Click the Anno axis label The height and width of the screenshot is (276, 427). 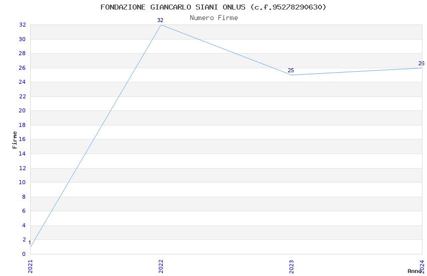click(x=414, y=271)
